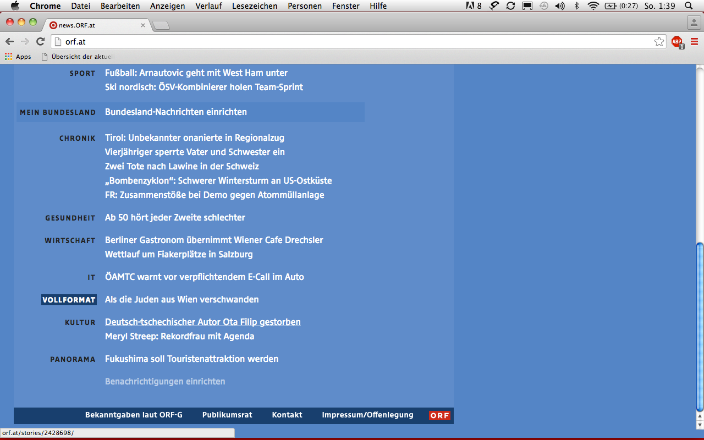Open Chrome hamburger menu

pos(694,42)
